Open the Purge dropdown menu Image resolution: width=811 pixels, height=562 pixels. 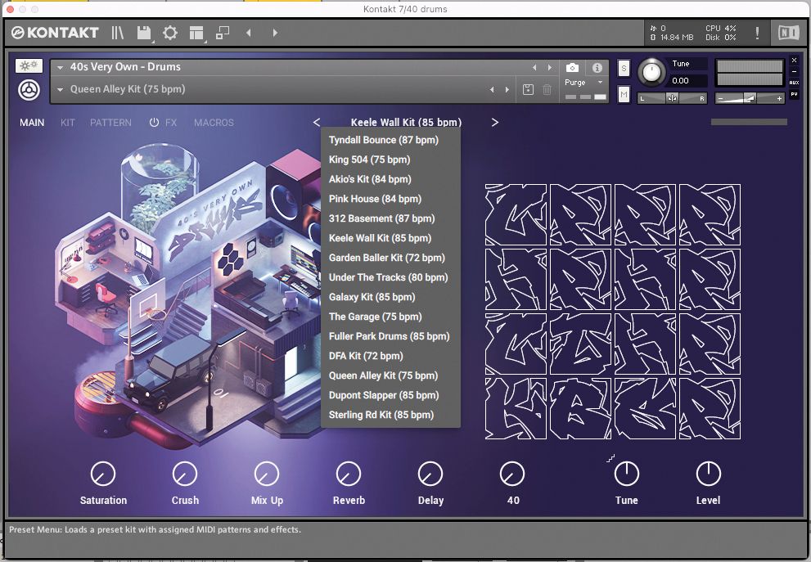tap(583, 83)
